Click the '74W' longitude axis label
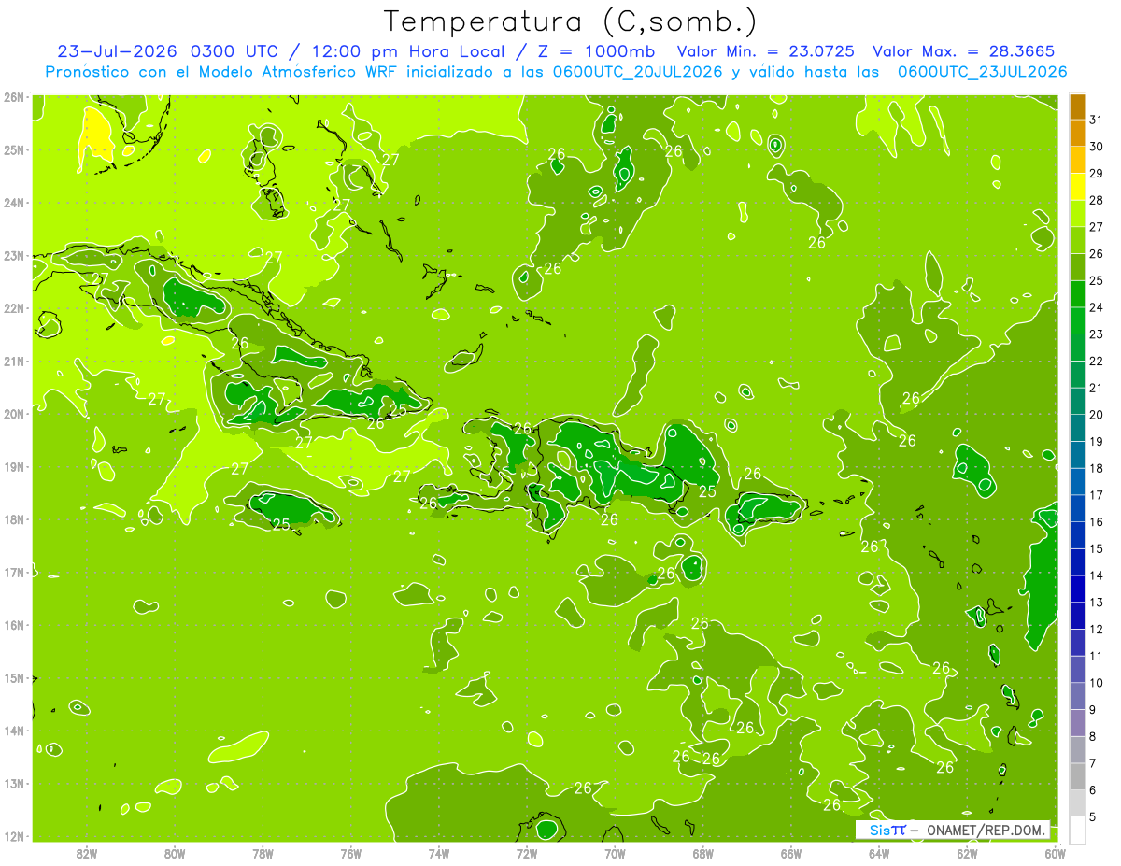The width and height of the screenshot is (1121, 866). point(439,853)
